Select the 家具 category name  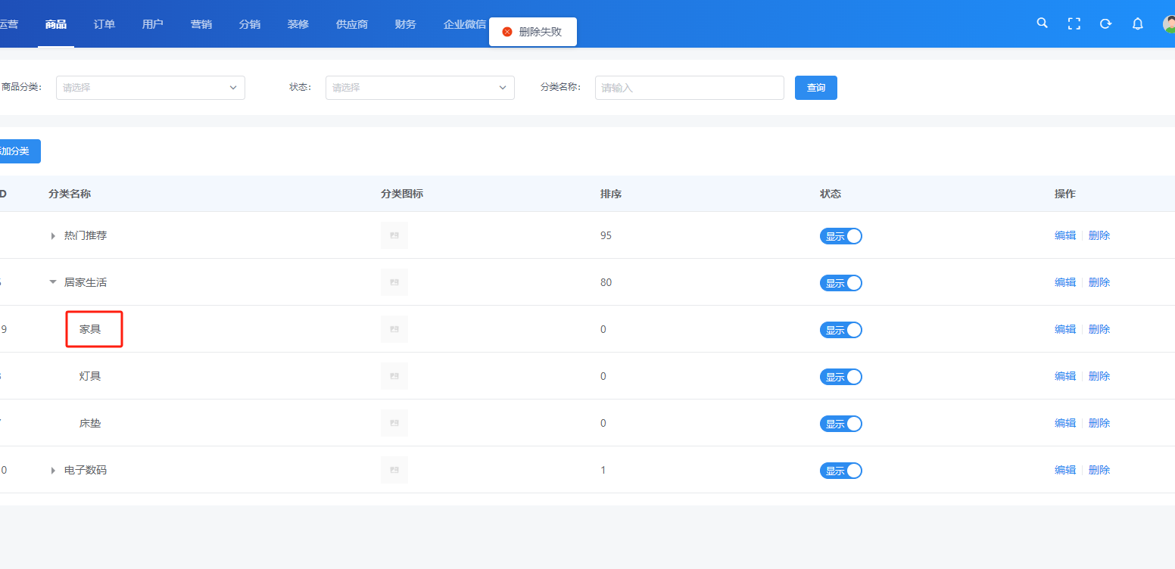click(x=90, y=329)
